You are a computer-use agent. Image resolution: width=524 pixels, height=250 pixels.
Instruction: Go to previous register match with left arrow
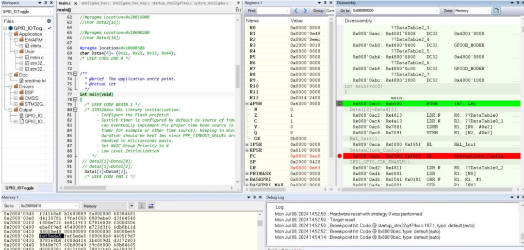coord(296,11)
